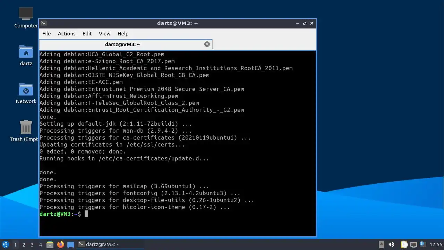
Task: Select the dartz@VM3 taskbar entry
Action: 110,244
